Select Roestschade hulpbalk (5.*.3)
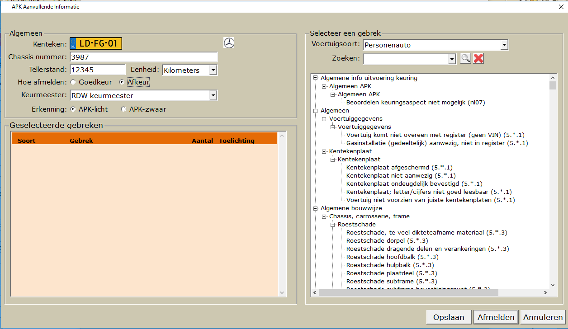Image resolution: width=568 pixels, height=329 pixels. (390, 265)
